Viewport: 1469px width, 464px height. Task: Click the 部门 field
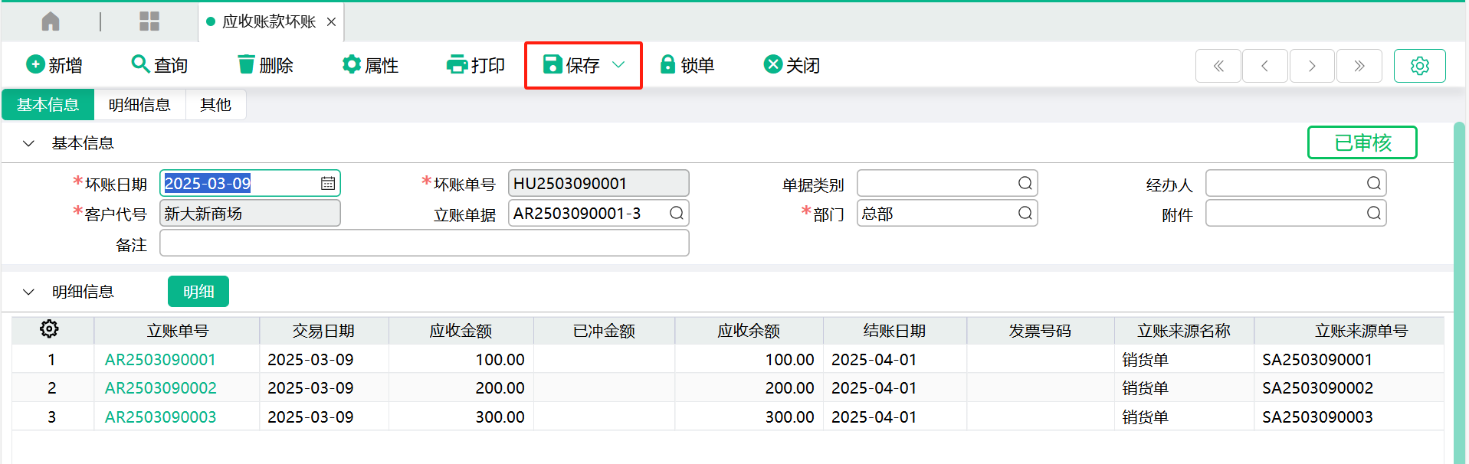pos(947,213)
